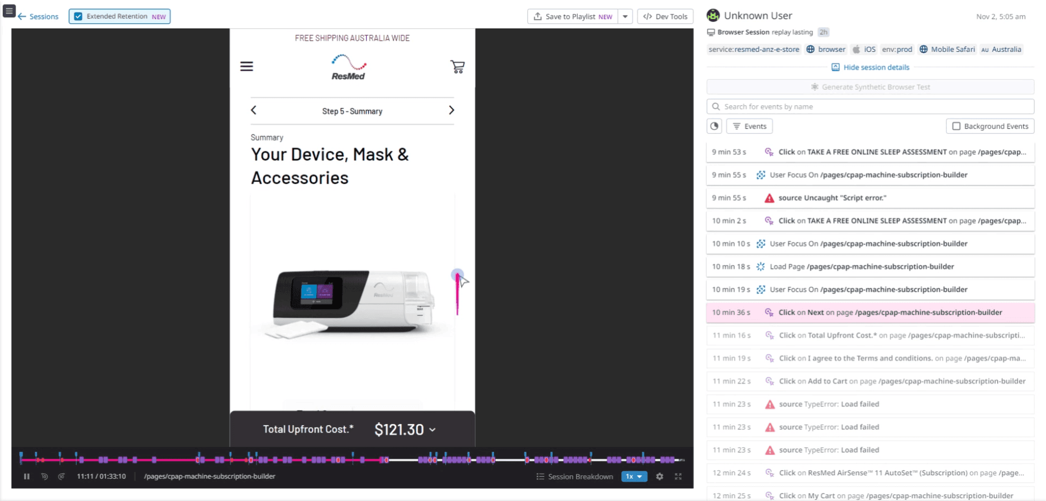Select the browser tag

coord(826,50)
